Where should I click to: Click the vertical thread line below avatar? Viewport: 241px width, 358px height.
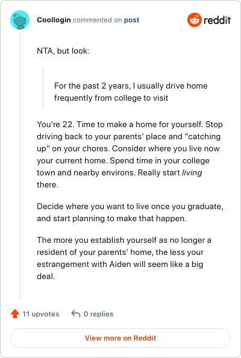pos(20,165)
